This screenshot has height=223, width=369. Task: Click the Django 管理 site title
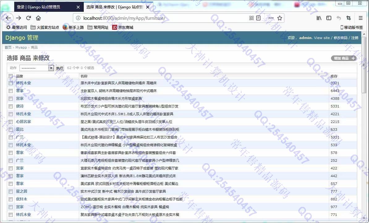point(22,38)
